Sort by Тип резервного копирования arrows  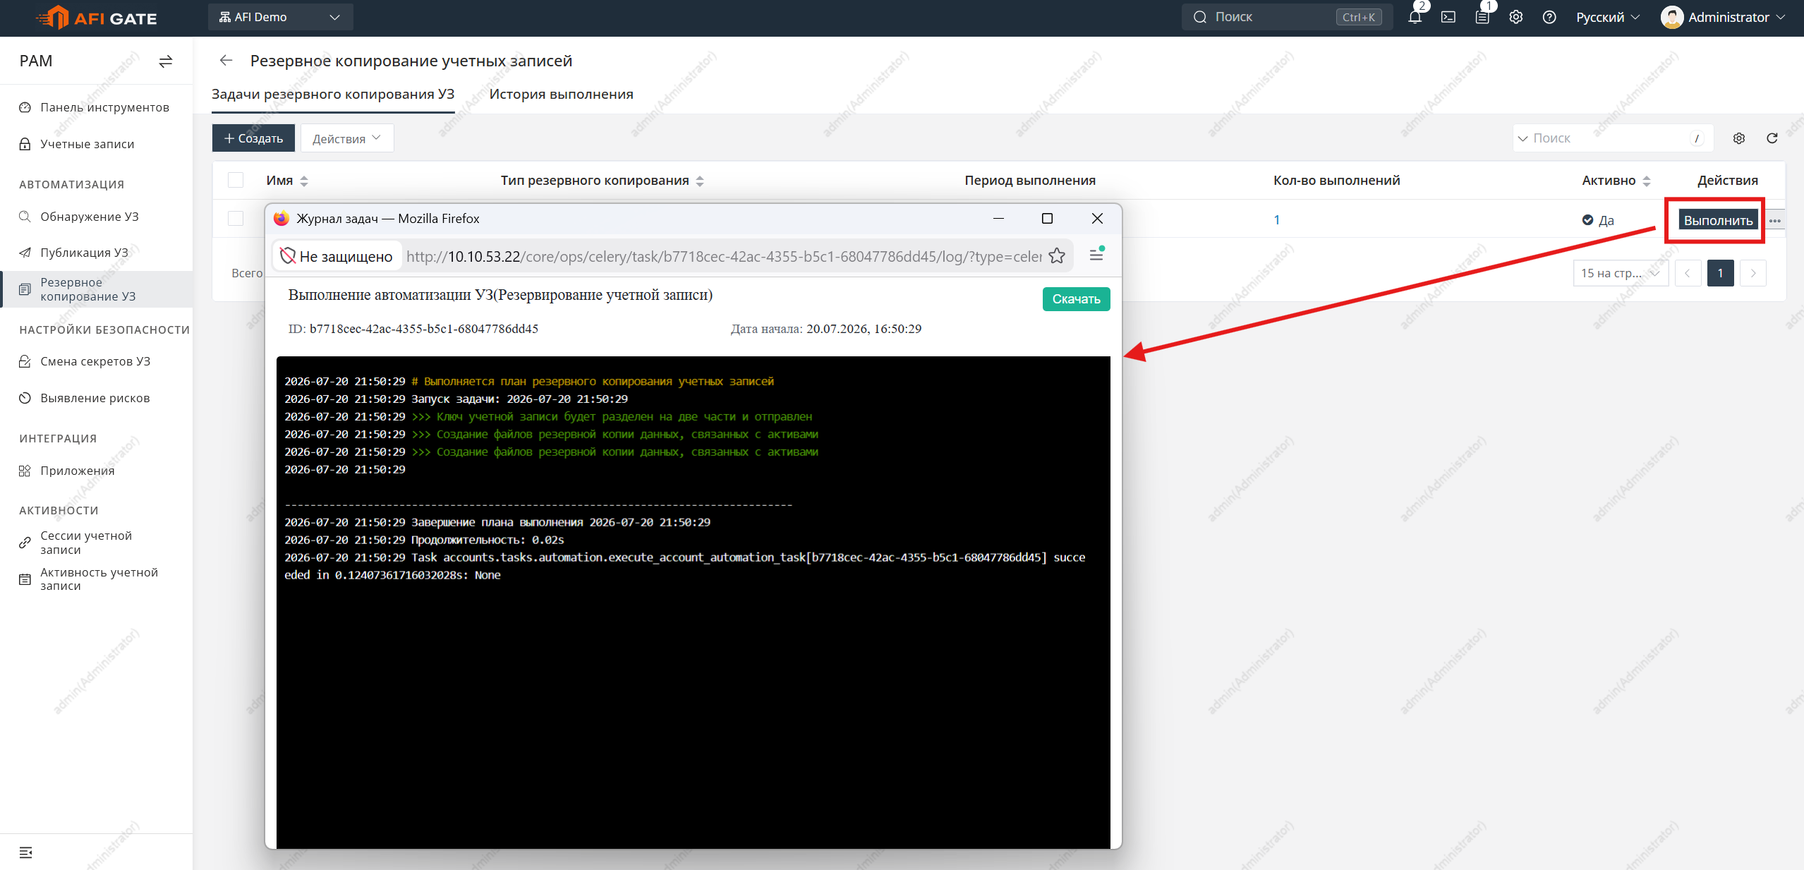[700, 181]
